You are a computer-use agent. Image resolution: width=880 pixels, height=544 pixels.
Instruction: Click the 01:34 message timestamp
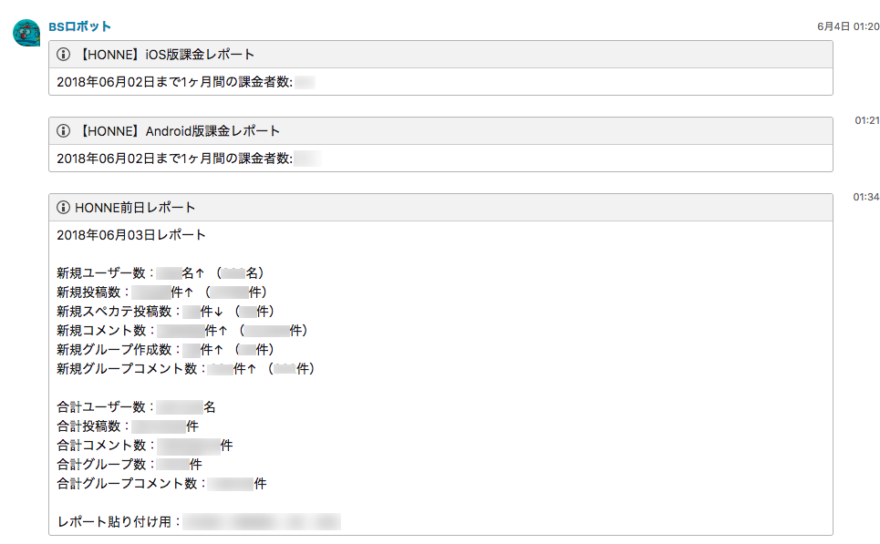click(866, 197)
